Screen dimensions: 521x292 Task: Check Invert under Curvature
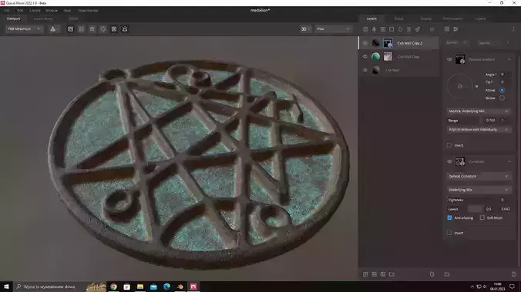coord(449,233)
